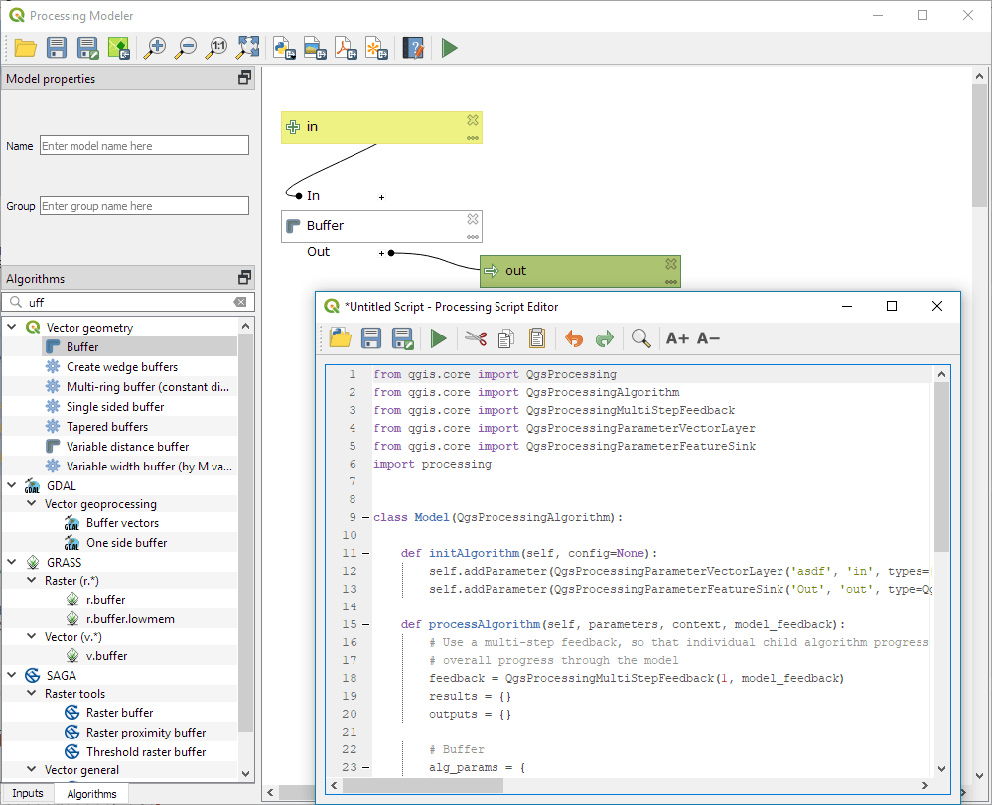This screenshot has height=805, width=992.
Task: Click the model Group input field
Action: (144, 206)
